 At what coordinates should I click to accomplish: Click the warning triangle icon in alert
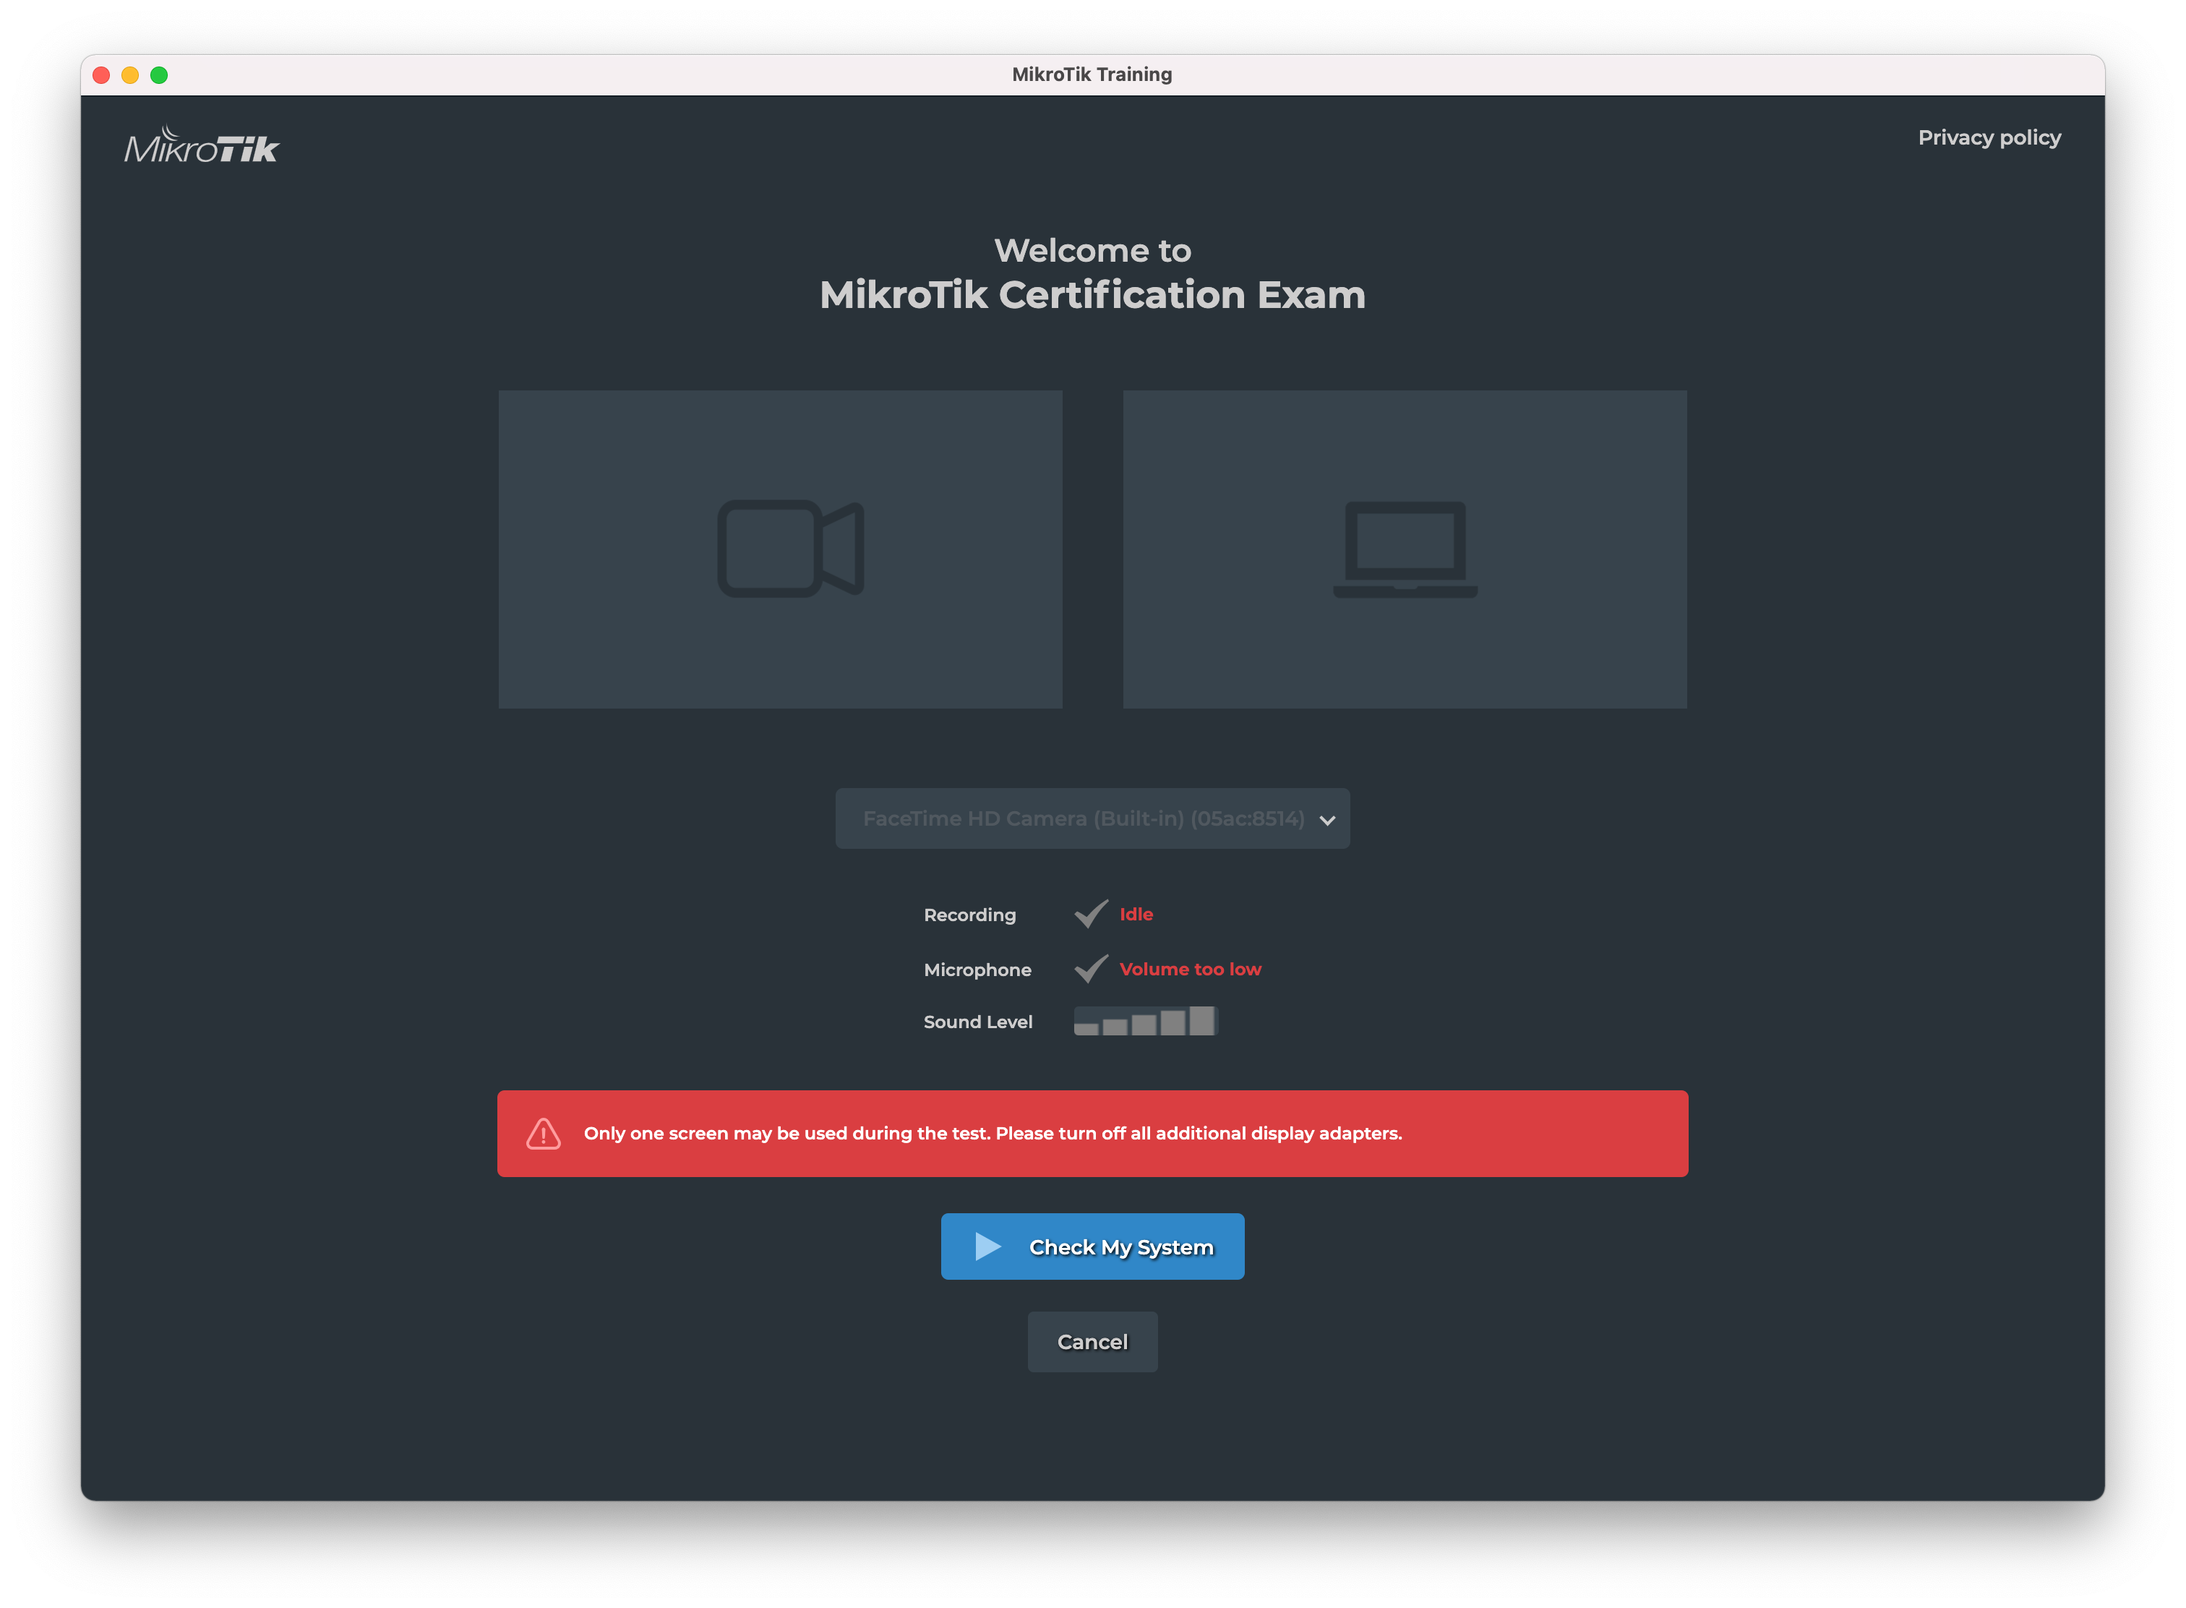543,1133
